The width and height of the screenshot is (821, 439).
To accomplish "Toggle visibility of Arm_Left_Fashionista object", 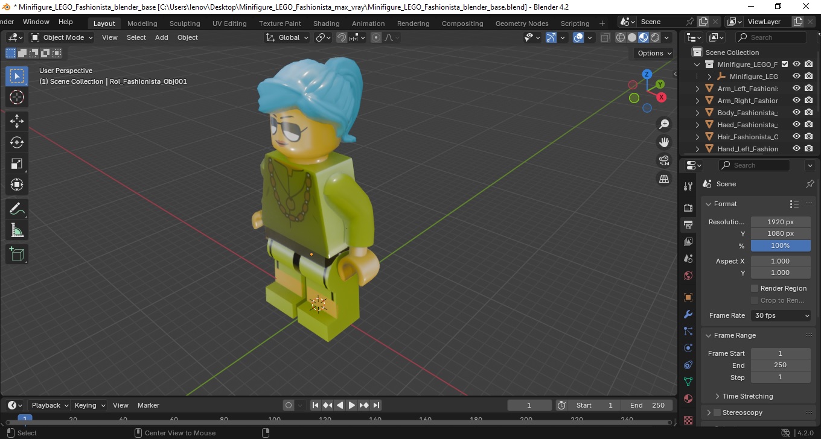I will click(x=796, y=89).
